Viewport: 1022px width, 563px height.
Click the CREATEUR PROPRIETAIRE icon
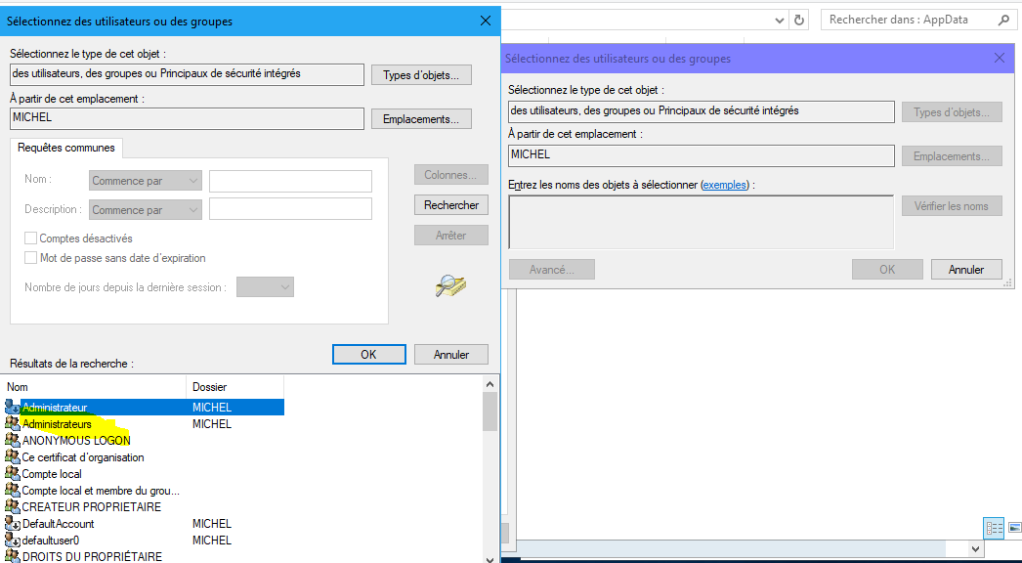click(13, 507)
